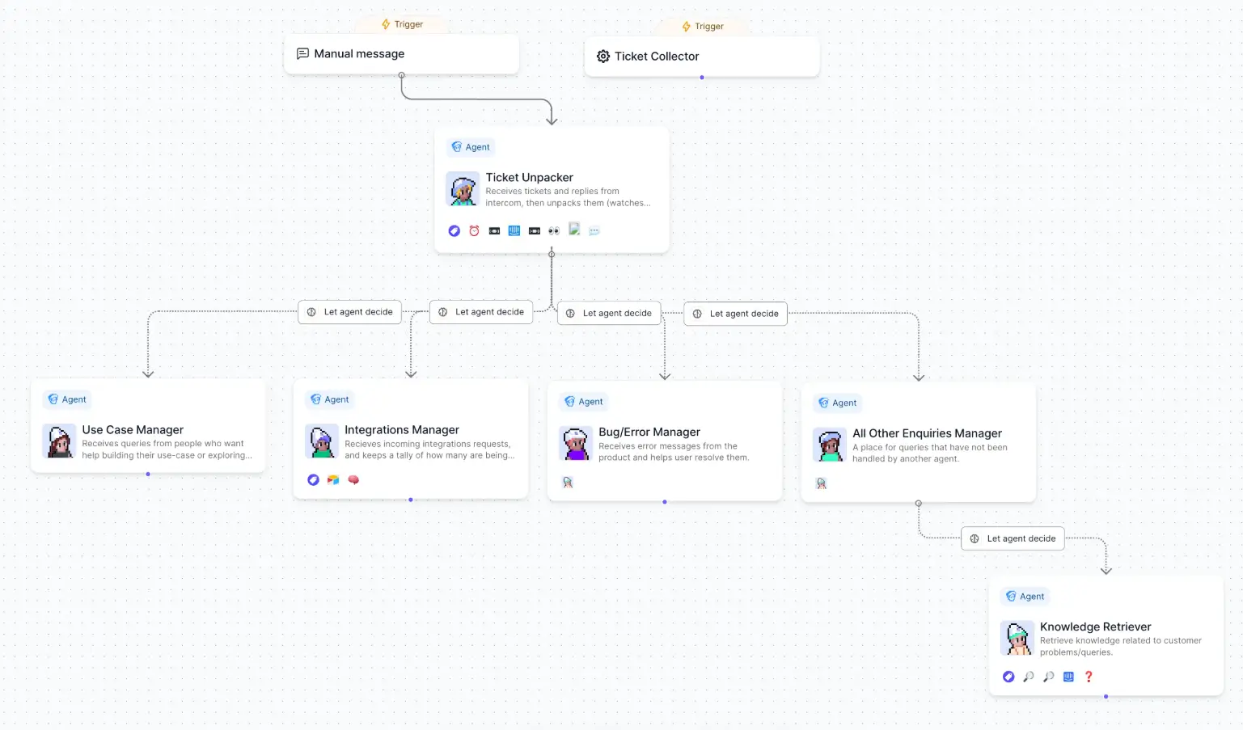Click the speech bubble icon on Ticket Unpacker

click(594, 231)
